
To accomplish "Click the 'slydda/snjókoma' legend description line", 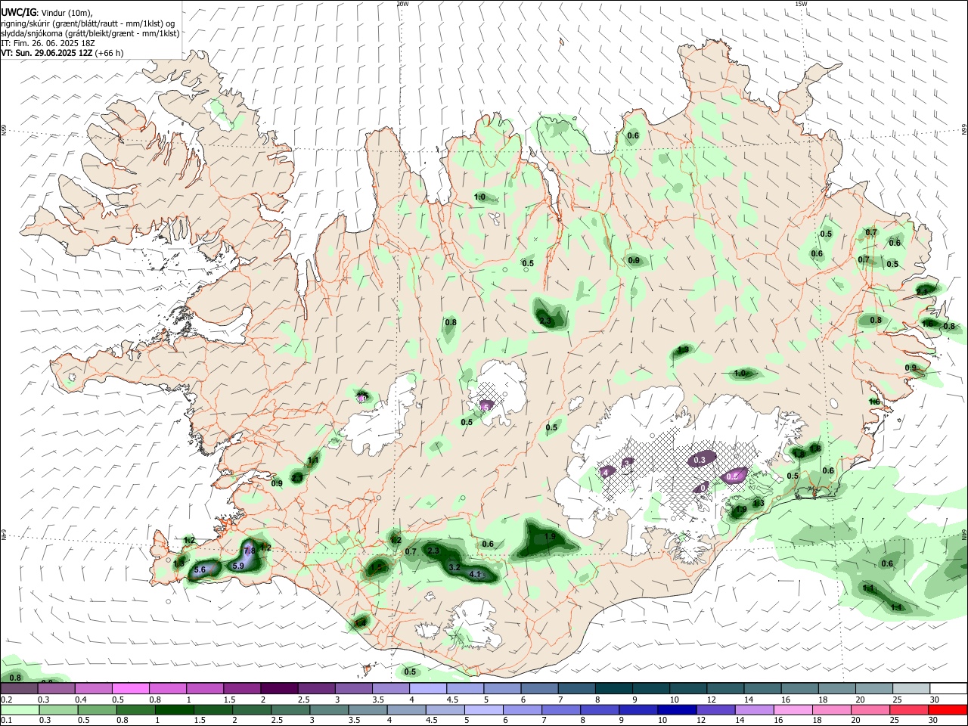I will [90, 33].
